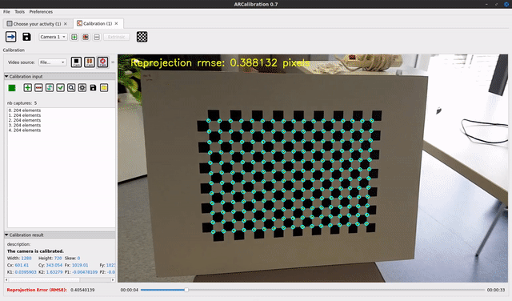The width and height of the screenshot is (512, 301).
Task: Click the checkerboard pattern icon
Action: tap(142, 37)
